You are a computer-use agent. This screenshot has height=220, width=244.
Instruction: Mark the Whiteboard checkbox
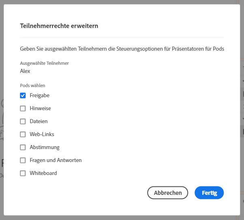(23, 173)
